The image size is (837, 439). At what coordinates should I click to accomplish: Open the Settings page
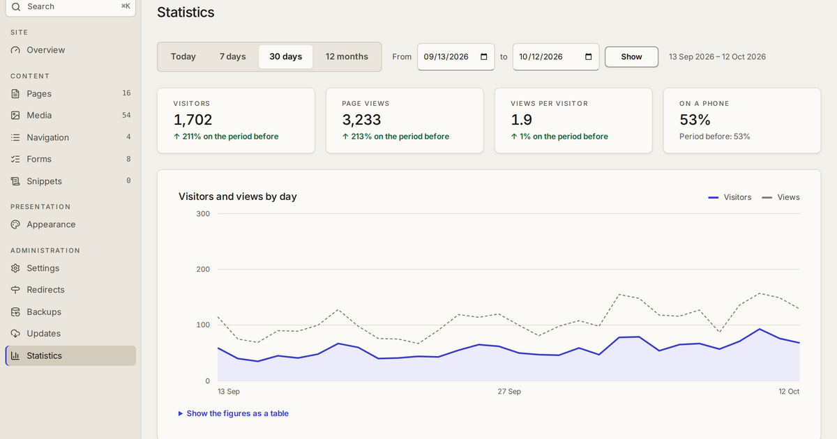(70, 268)
